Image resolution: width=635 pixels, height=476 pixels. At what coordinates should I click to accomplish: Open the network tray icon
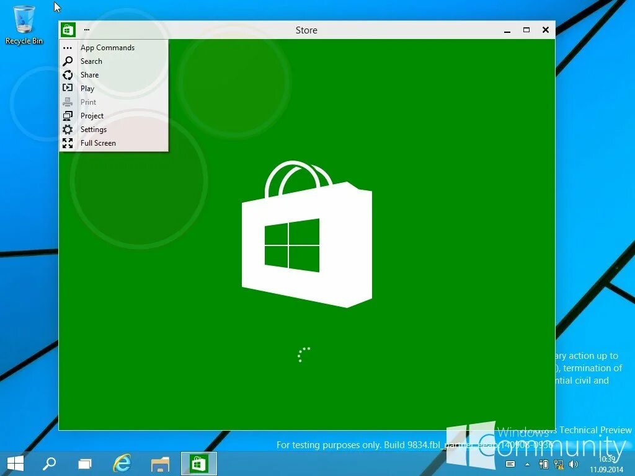(559, 464)
